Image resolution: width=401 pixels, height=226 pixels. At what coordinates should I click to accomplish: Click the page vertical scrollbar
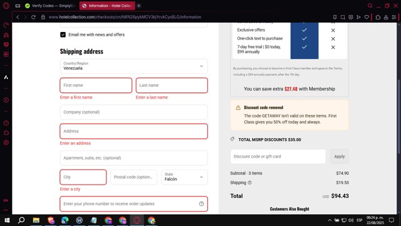398,117
